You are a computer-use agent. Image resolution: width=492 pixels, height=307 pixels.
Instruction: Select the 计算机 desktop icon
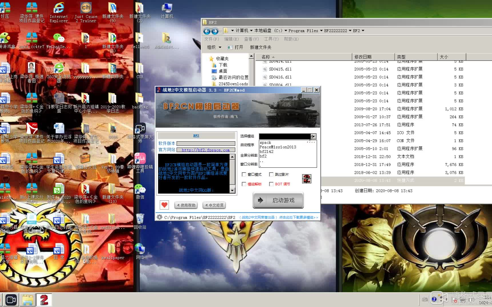pos(167,11)
